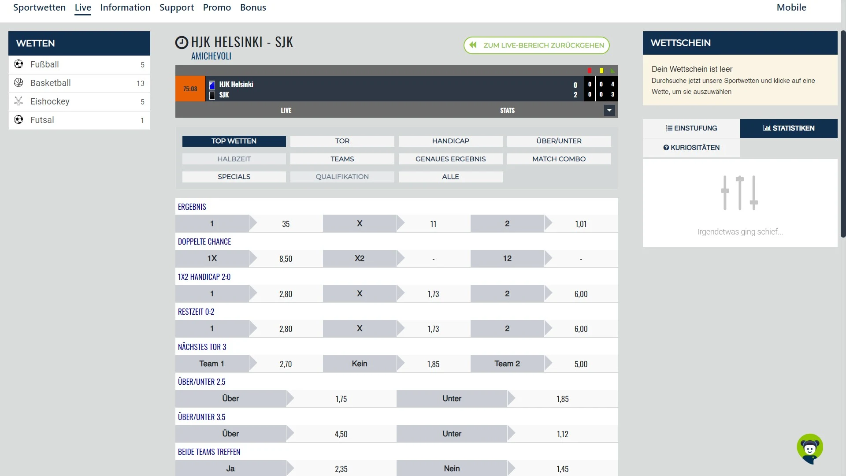Click the clock icon beside match title
Screen dimensions: 846x476
182,42
